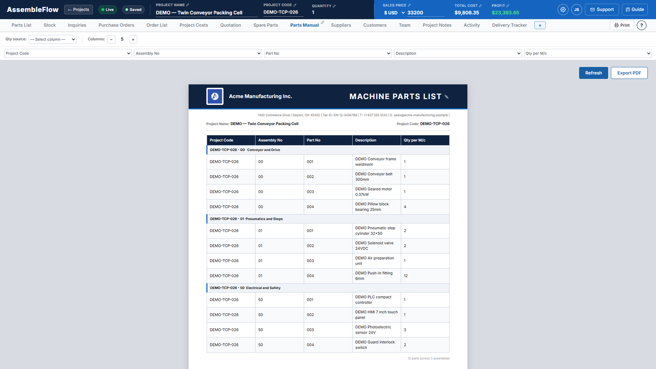Image resolution: width=656 pixels, height=369 pixels.
Task: Click the Sales Price pencil icon
Action: click(x=409, y=5)
